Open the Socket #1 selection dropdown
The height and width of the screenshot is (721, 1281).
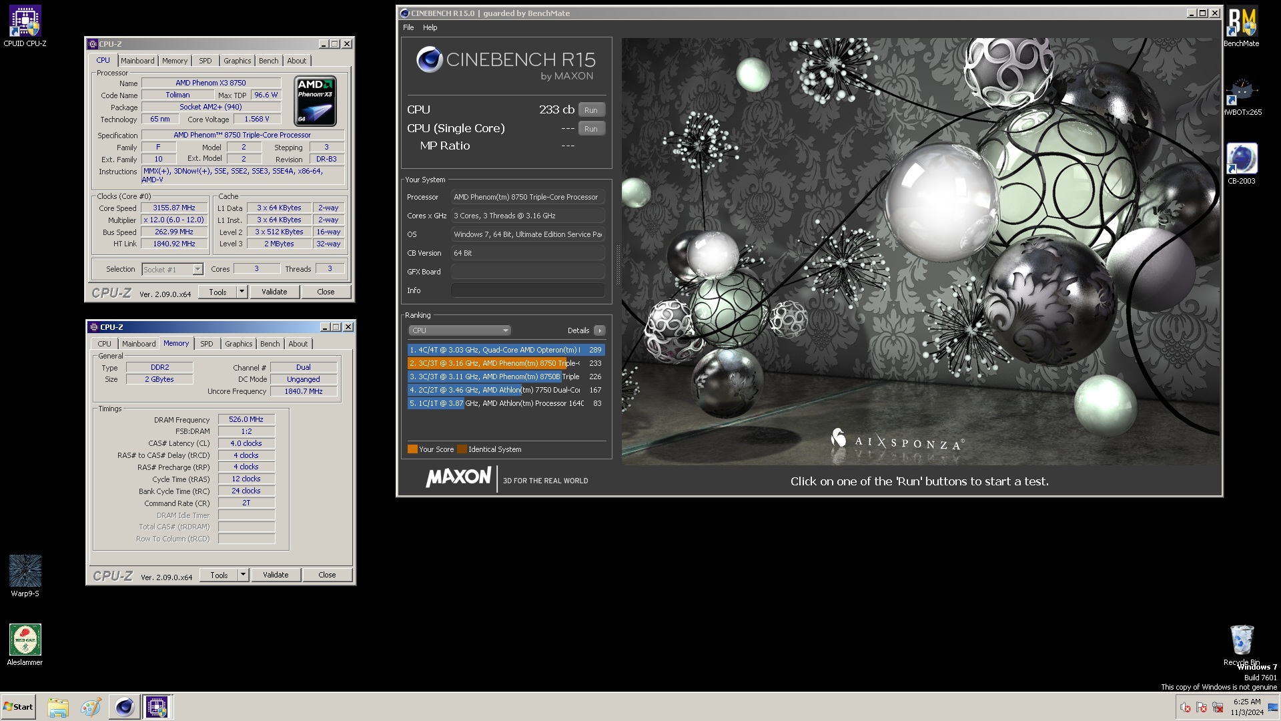pos(172,270)
